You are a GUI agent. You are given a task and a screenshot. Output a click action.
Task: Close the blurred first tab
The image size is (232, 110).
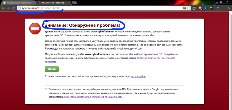pos(34,3)
